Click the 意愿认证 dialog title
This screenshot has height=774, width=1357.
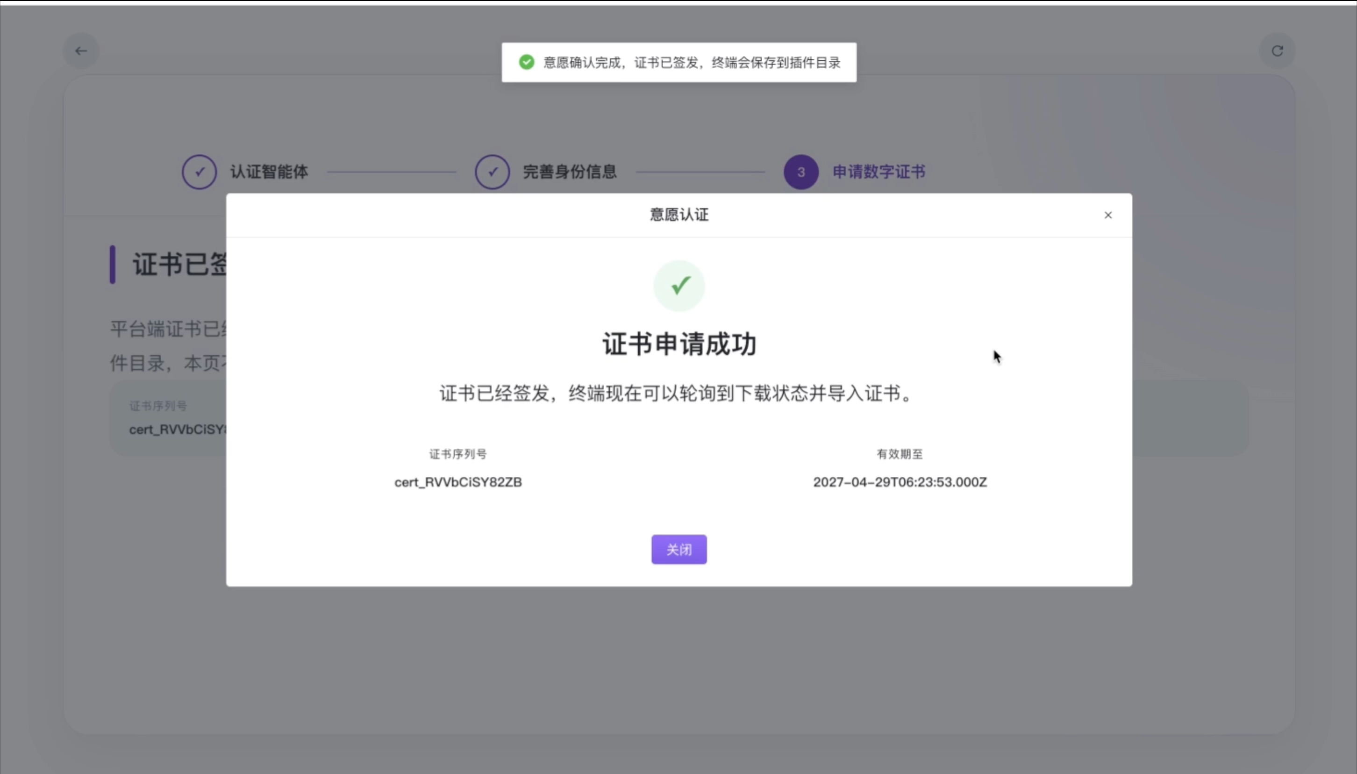(679, 215)
